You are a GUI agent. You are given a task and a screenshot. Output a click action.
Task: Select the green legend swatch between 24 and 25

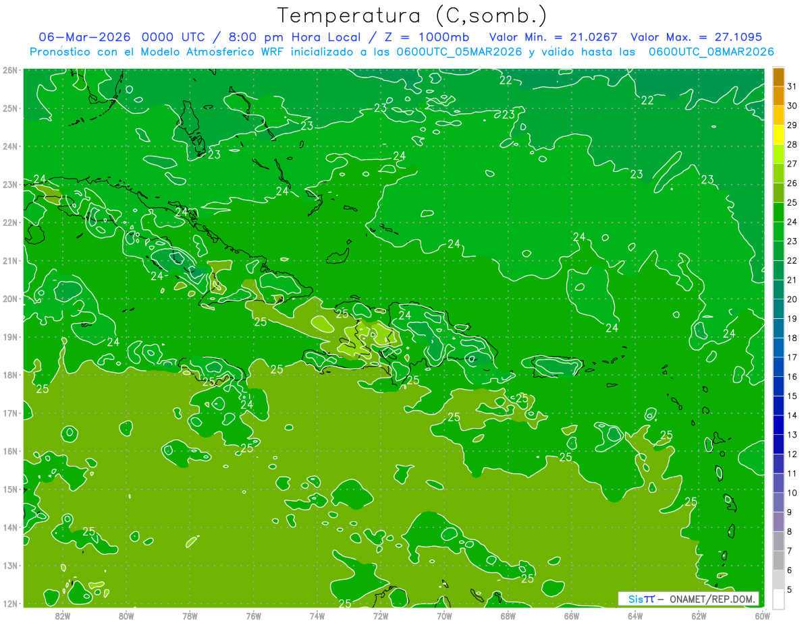coord(778,212)
